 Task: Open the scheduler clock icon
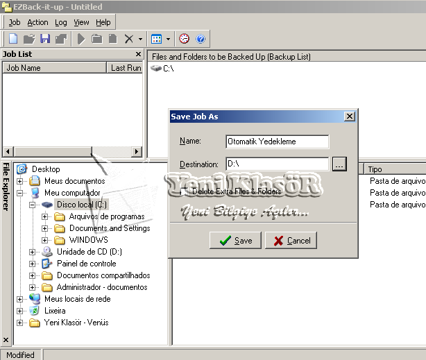(185, 39)
